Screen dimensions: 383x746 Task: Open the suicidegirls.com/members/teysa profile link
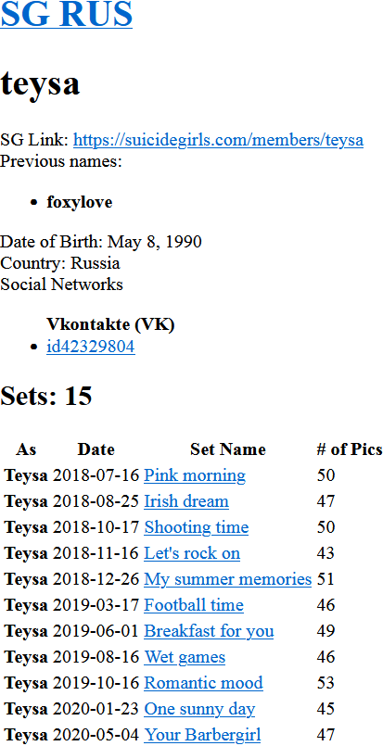(218, 140)
